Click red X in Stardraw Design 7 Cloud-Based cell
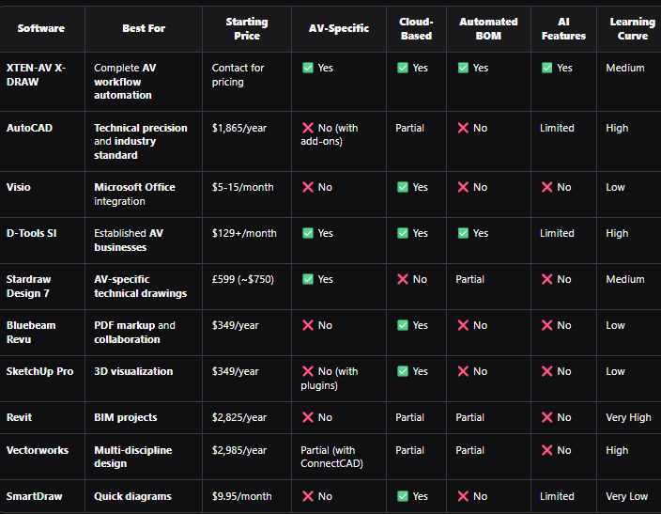The width and height of the screenshot is (661, 514). coord(403,279)
